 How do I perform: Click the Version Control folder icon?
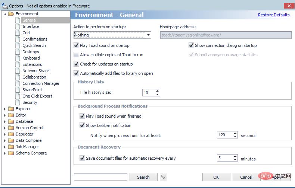point(11,128)
